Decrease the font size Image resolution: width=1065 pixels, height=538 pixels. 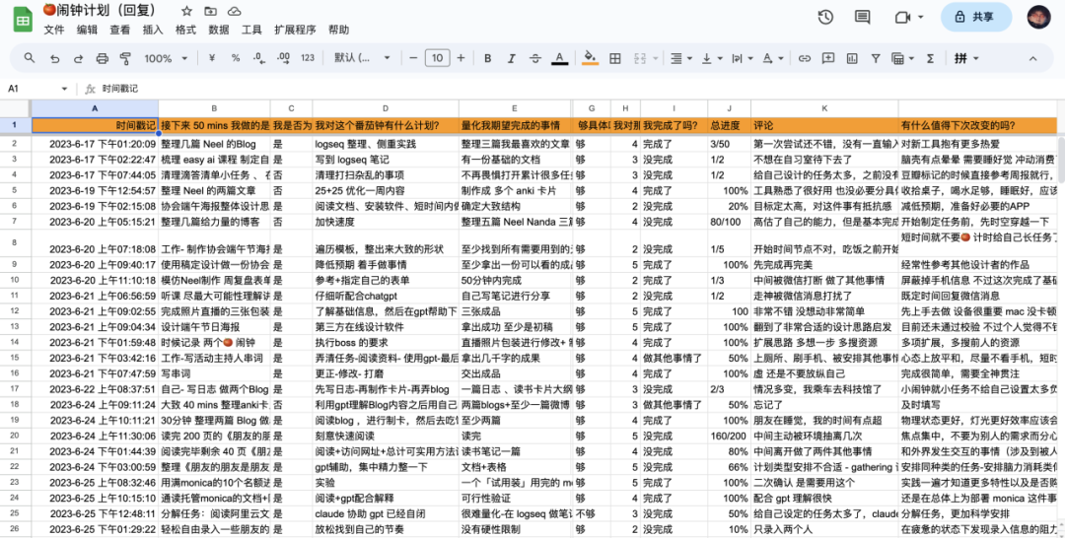[x=413, y=58]
